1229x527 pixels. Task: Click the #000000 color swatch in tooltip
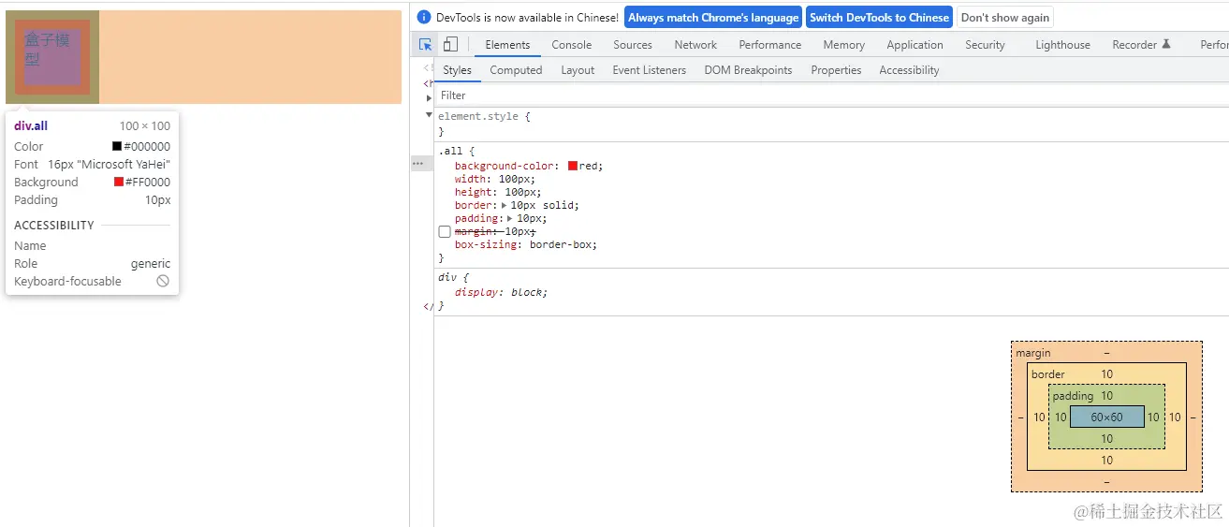point(117,146)
